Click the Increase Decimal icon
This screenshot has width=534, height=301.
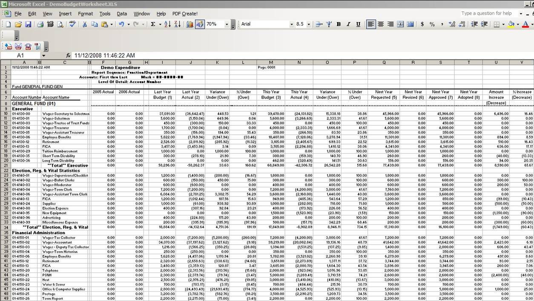point(452,24)
